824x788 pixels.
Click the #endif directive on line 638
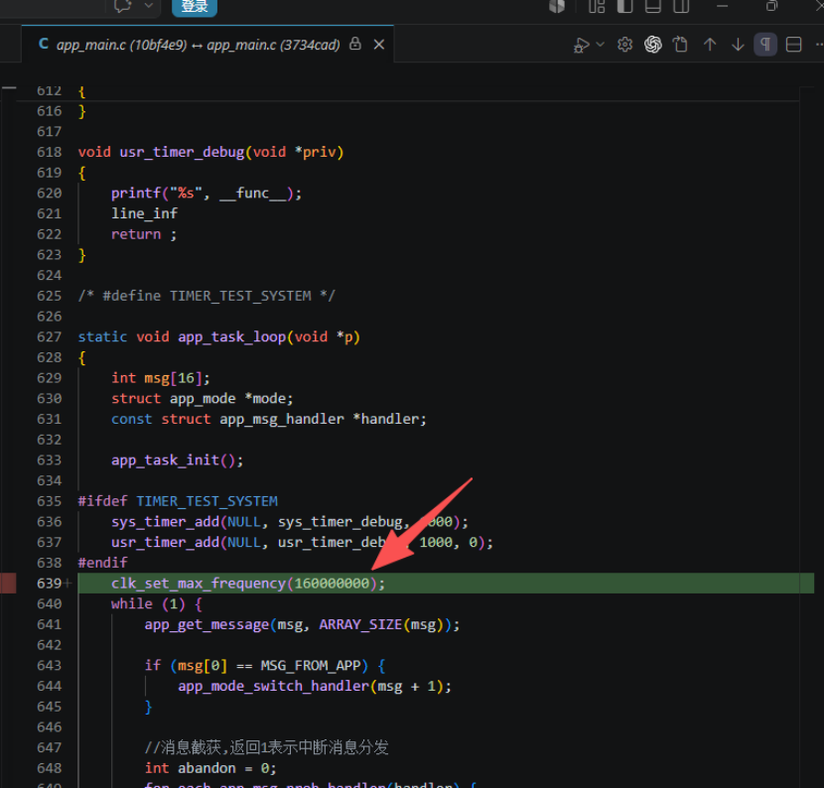coord(102,563)
